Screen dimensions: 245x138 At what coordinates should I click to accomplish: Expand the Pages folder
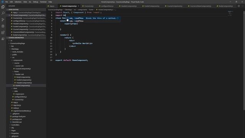tap(13, 130)
